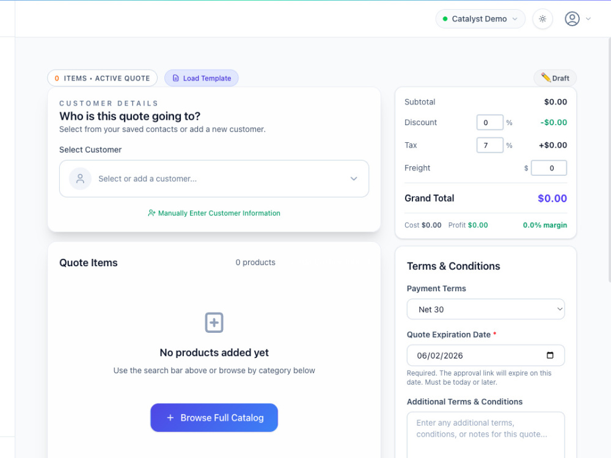Click the Quote Items heading
Image resolution: width=611 pixels, height=458 pixels.
click(89, 263)
